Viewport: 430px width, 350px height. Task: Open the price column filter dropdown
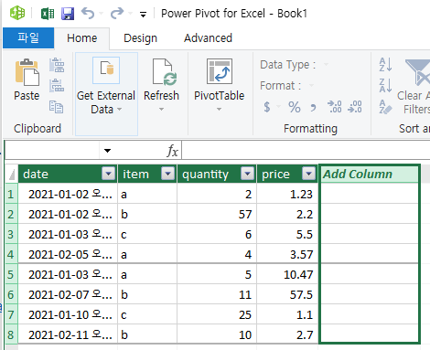(308, 174)
